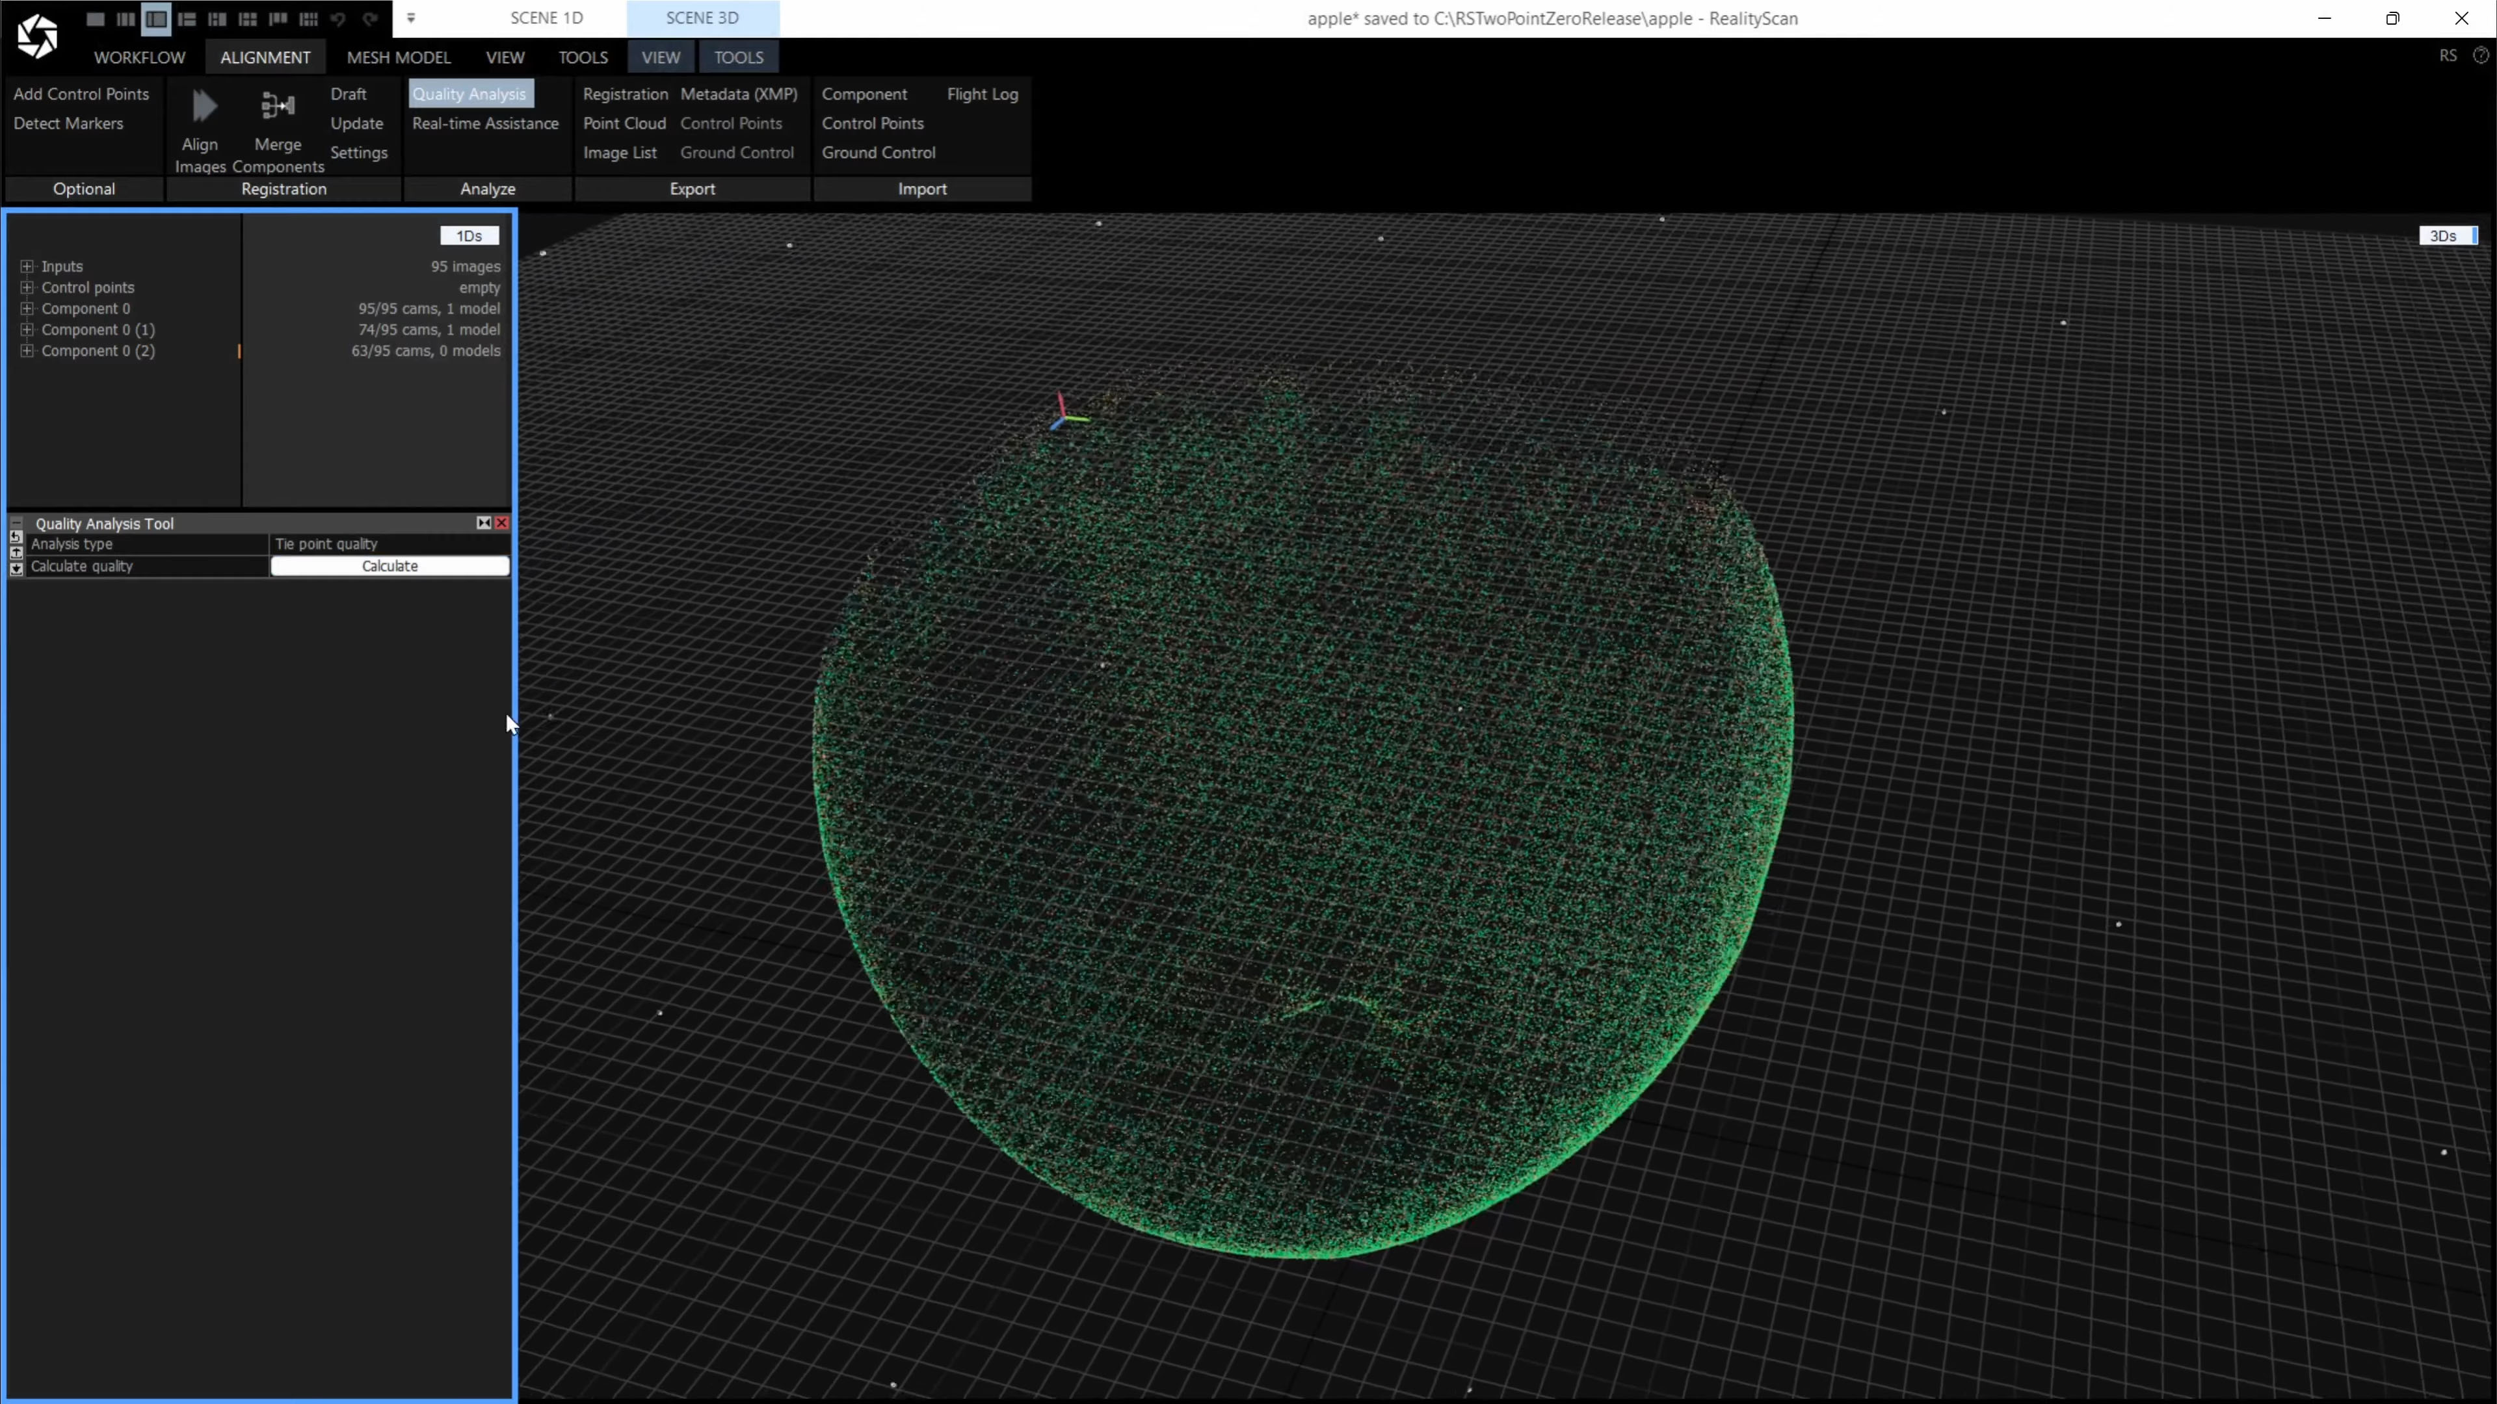Click the RealityScan aperture logo

click(37, 37)
